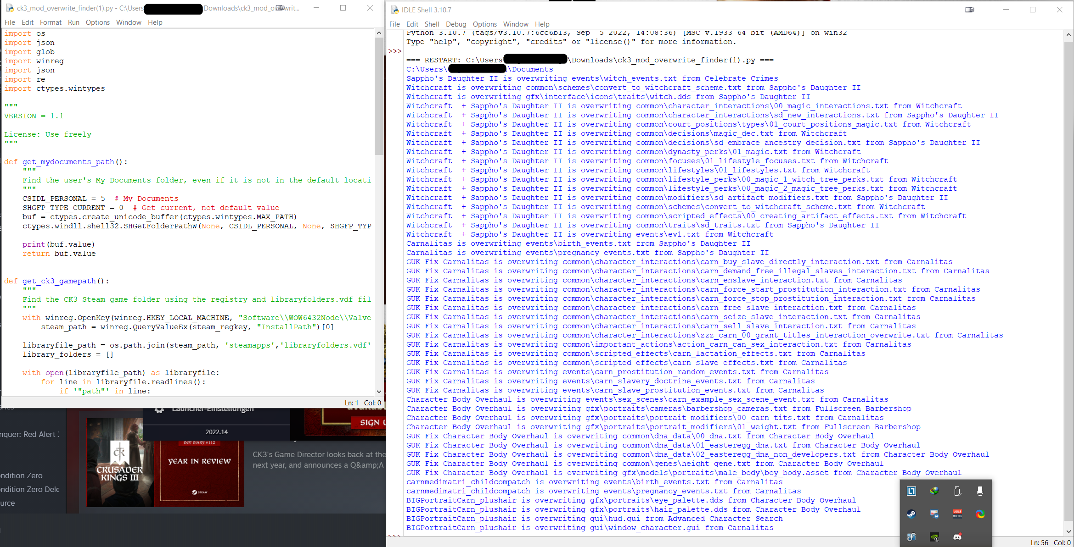Click the output line mentioning window_character.gui
Viewport: 1074px width, 547px height.
(590, 528)
